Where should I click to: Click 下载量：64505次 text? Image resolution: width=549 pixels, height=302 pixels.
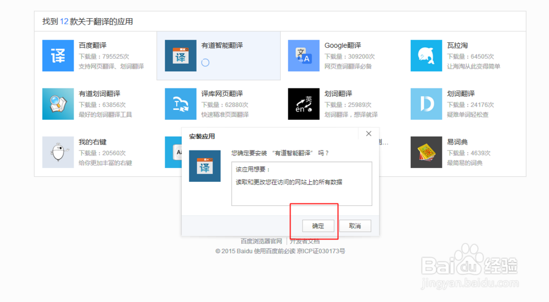pos(470,57)
